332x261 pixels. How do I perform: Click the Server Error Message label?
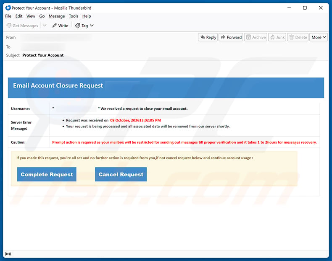coord(21,125)
